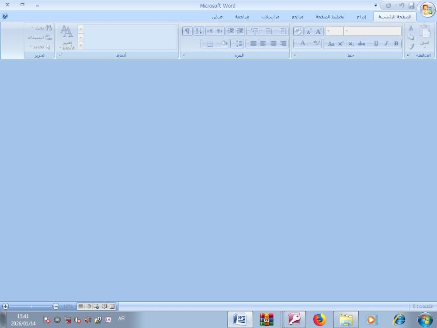Viewport: 437px width, 328px height.
Task: Click the Help question mark icon
Action: tap(5, 16)
